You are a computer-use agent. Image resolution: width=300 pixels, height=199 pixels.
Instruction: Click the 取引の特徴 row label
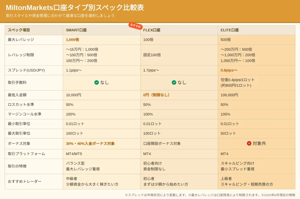click(x=17, y=166)
